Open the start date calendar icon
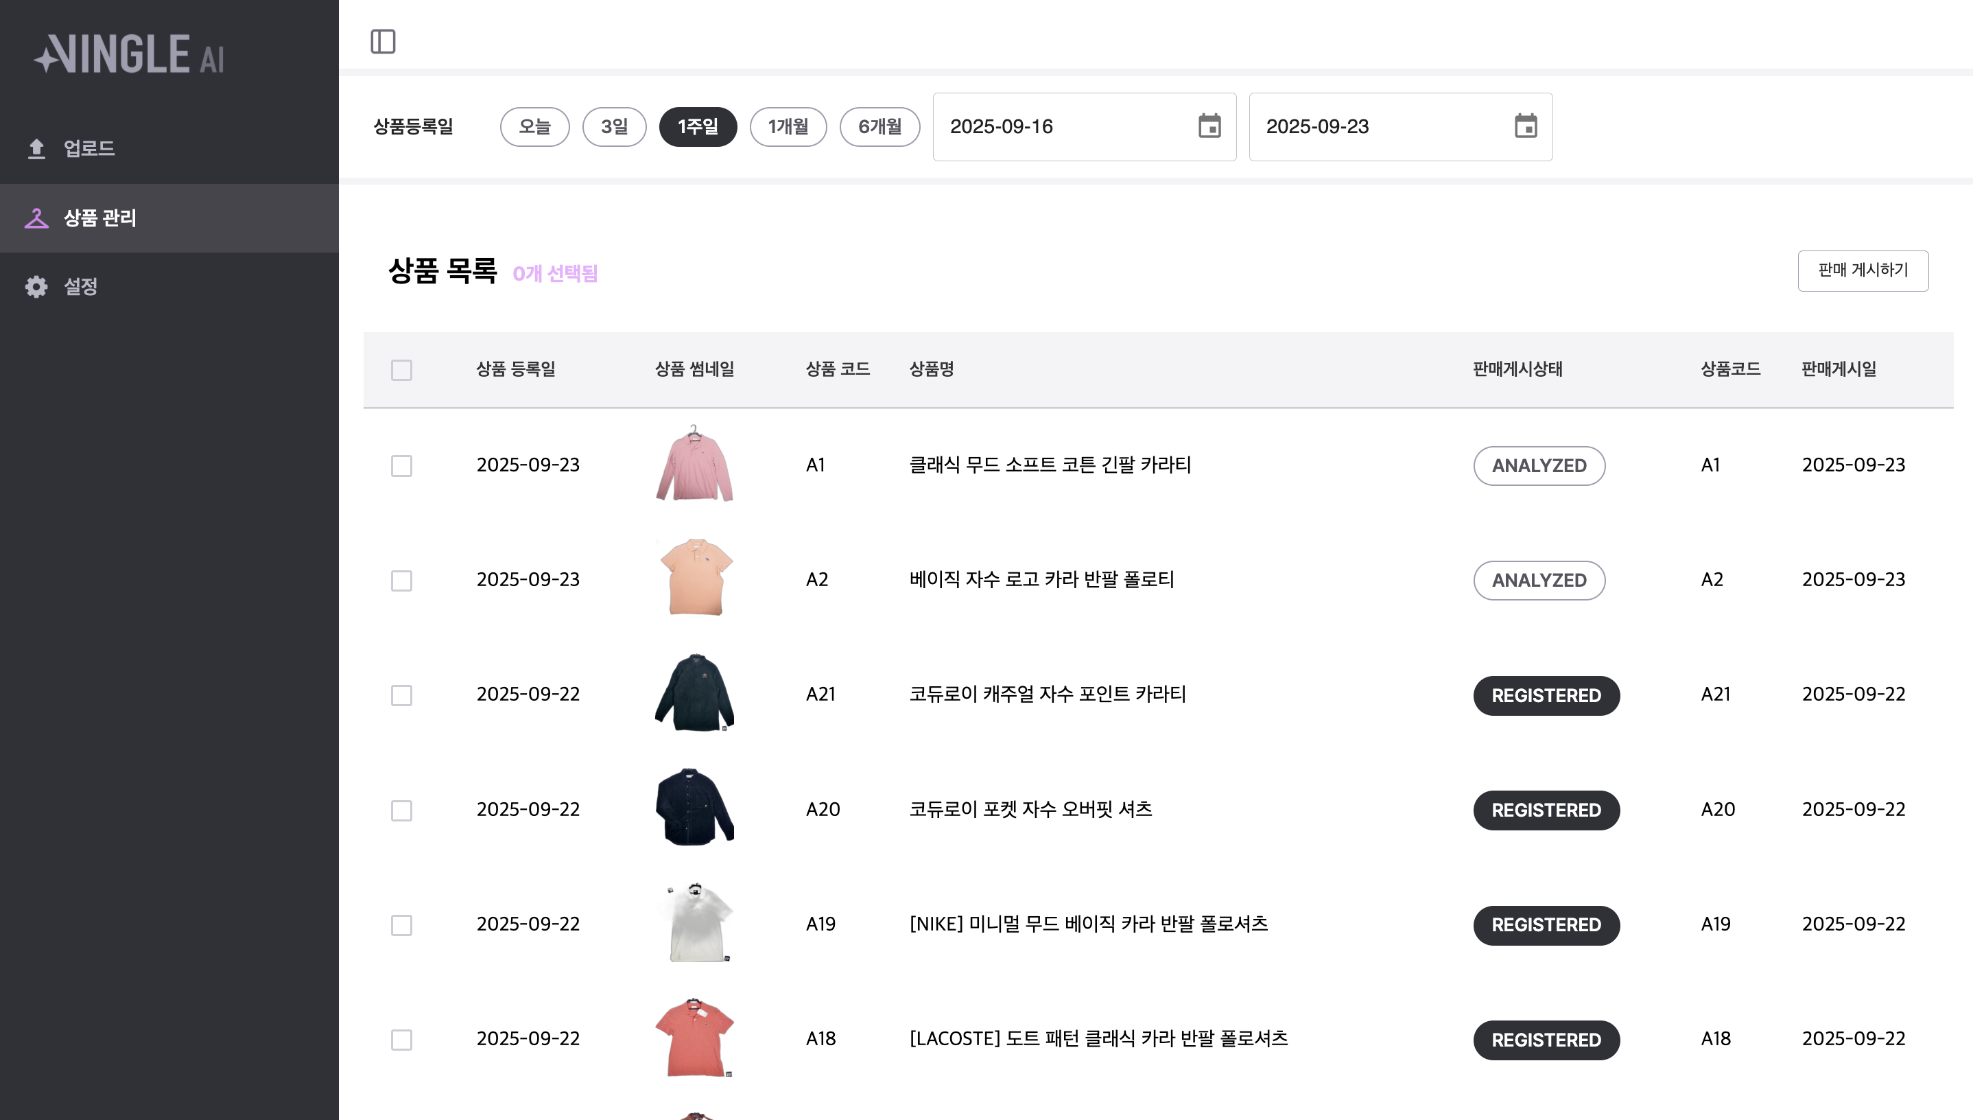The image size is (1973, 1120). [1209, 126]
